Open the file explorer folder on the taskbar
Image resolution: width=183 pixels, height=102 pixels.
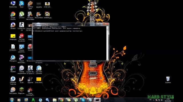55,100
